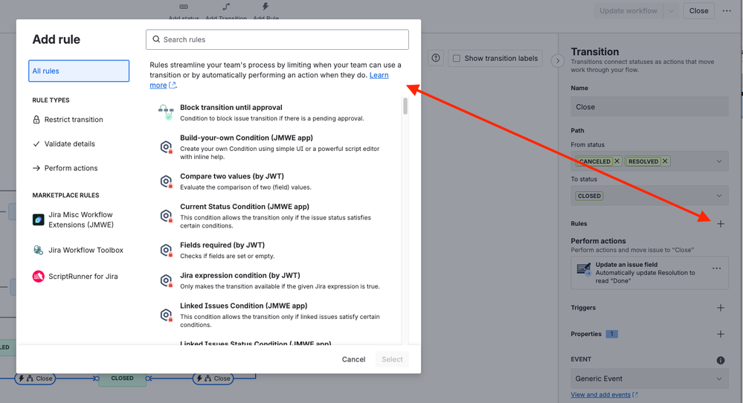Select Current Status Condition (JMWE app) icon

(166, 216)
